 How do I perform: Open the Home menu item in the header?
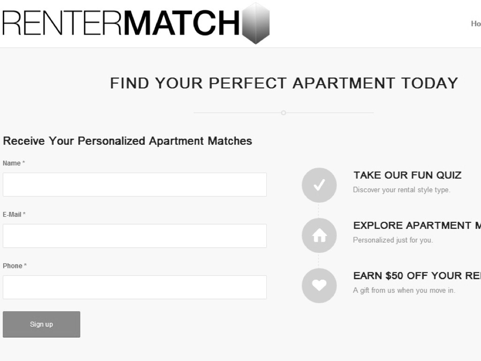[475, 24]
